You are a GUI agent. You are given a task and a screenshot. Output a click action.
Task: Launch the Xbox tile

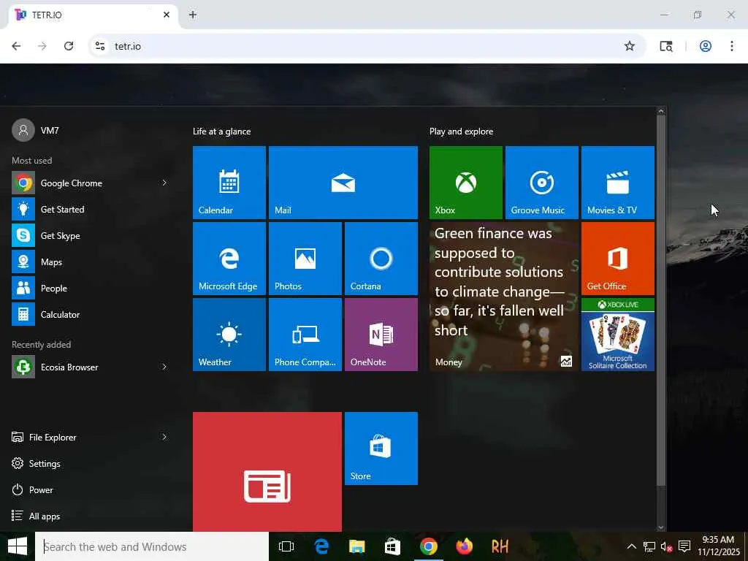pyautogui.click(x=465, y=182)
